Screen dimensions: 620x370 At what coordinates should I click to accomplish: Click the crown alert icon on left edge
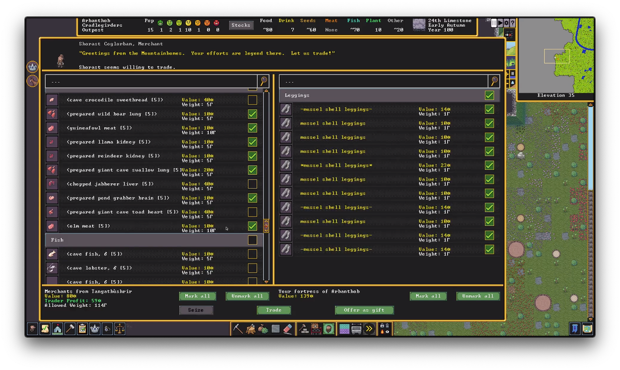[33, 67]
